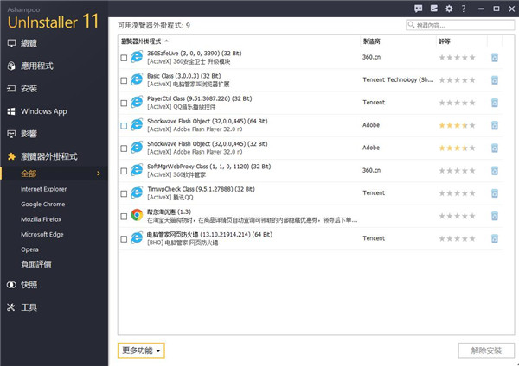Select the TimwpCheck Class checkbox
This screenshot has width=519, height=366.
pos(124,192)
